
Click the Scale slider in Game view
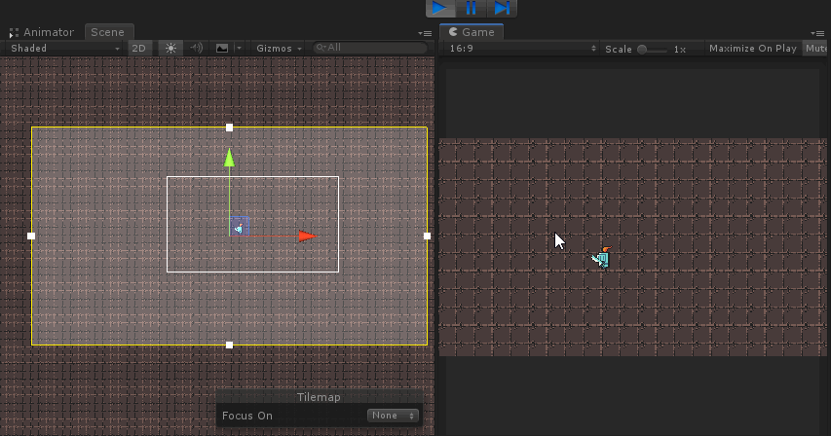[654, 49]
